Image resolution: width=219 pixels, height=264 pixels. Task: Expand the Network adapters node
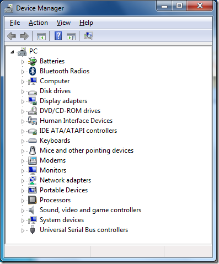click(23, 181)
